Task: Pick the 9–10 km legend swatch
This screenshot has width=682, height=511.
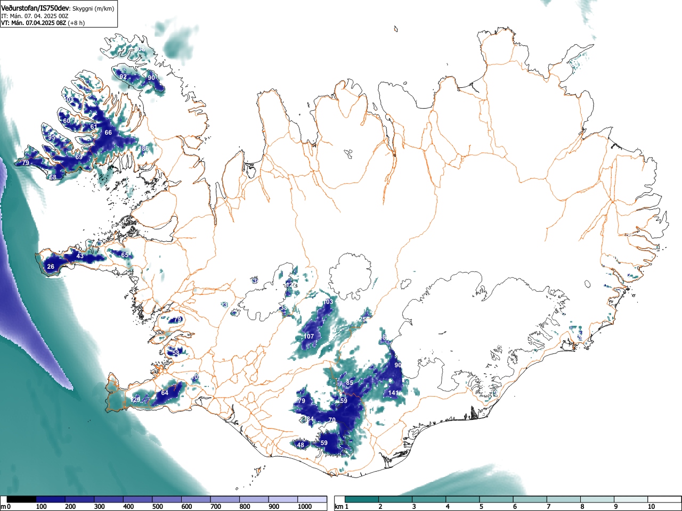Action: [x=630, y=499]
